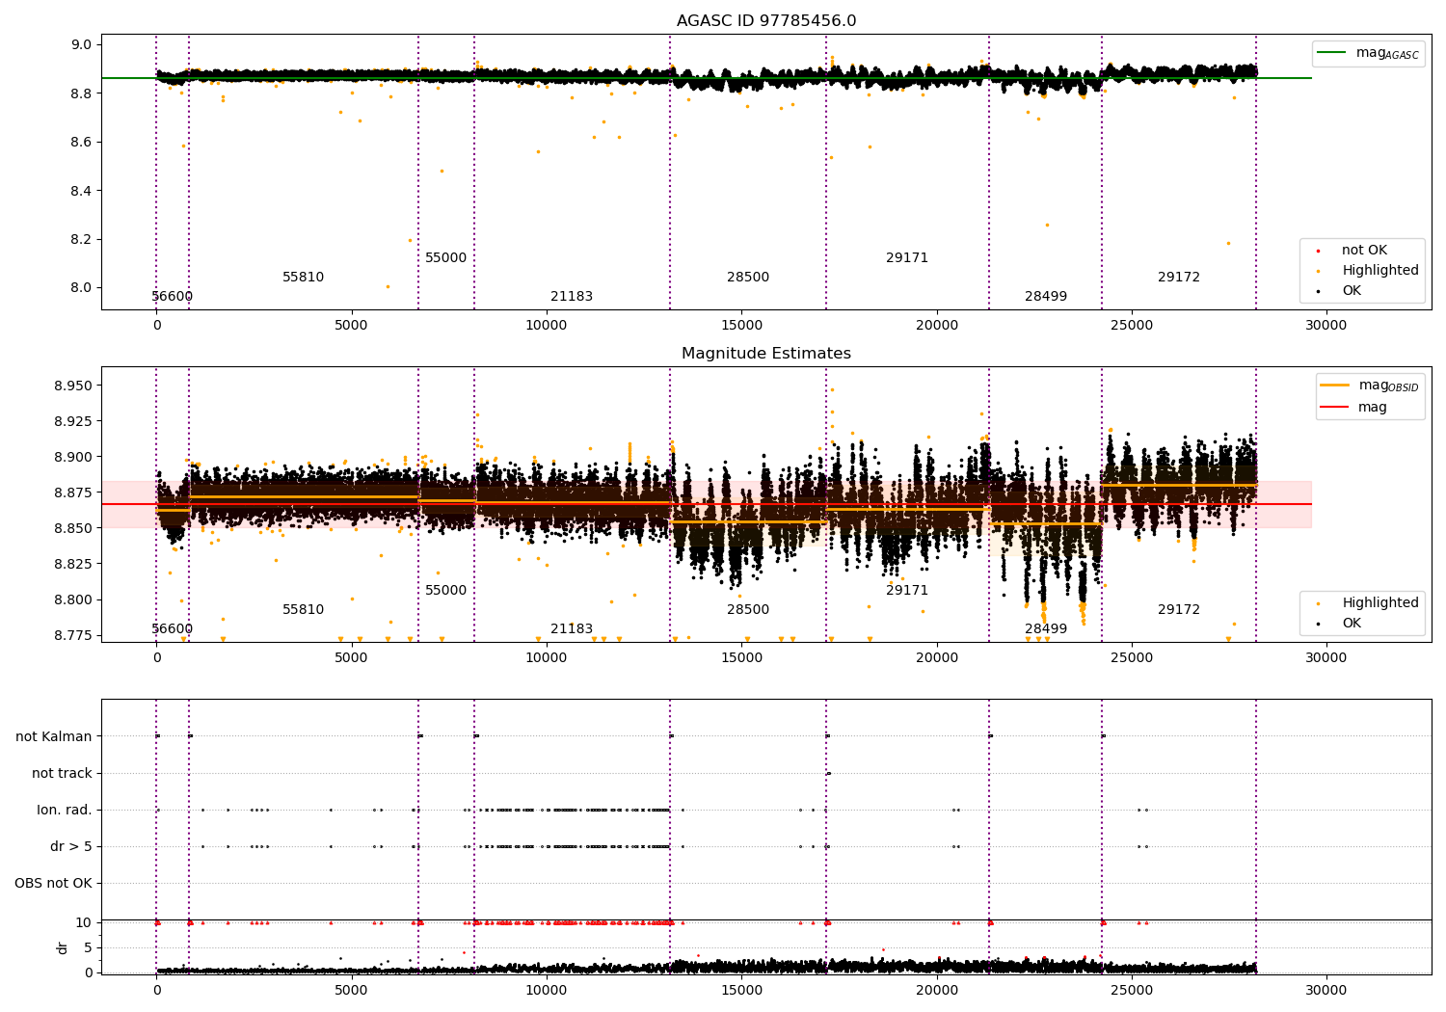Click obsid label 21183 in the Magnitude Estimates plot
Image resolution: width=1446 pixels, height=1012 pixels.
point(572,629)
